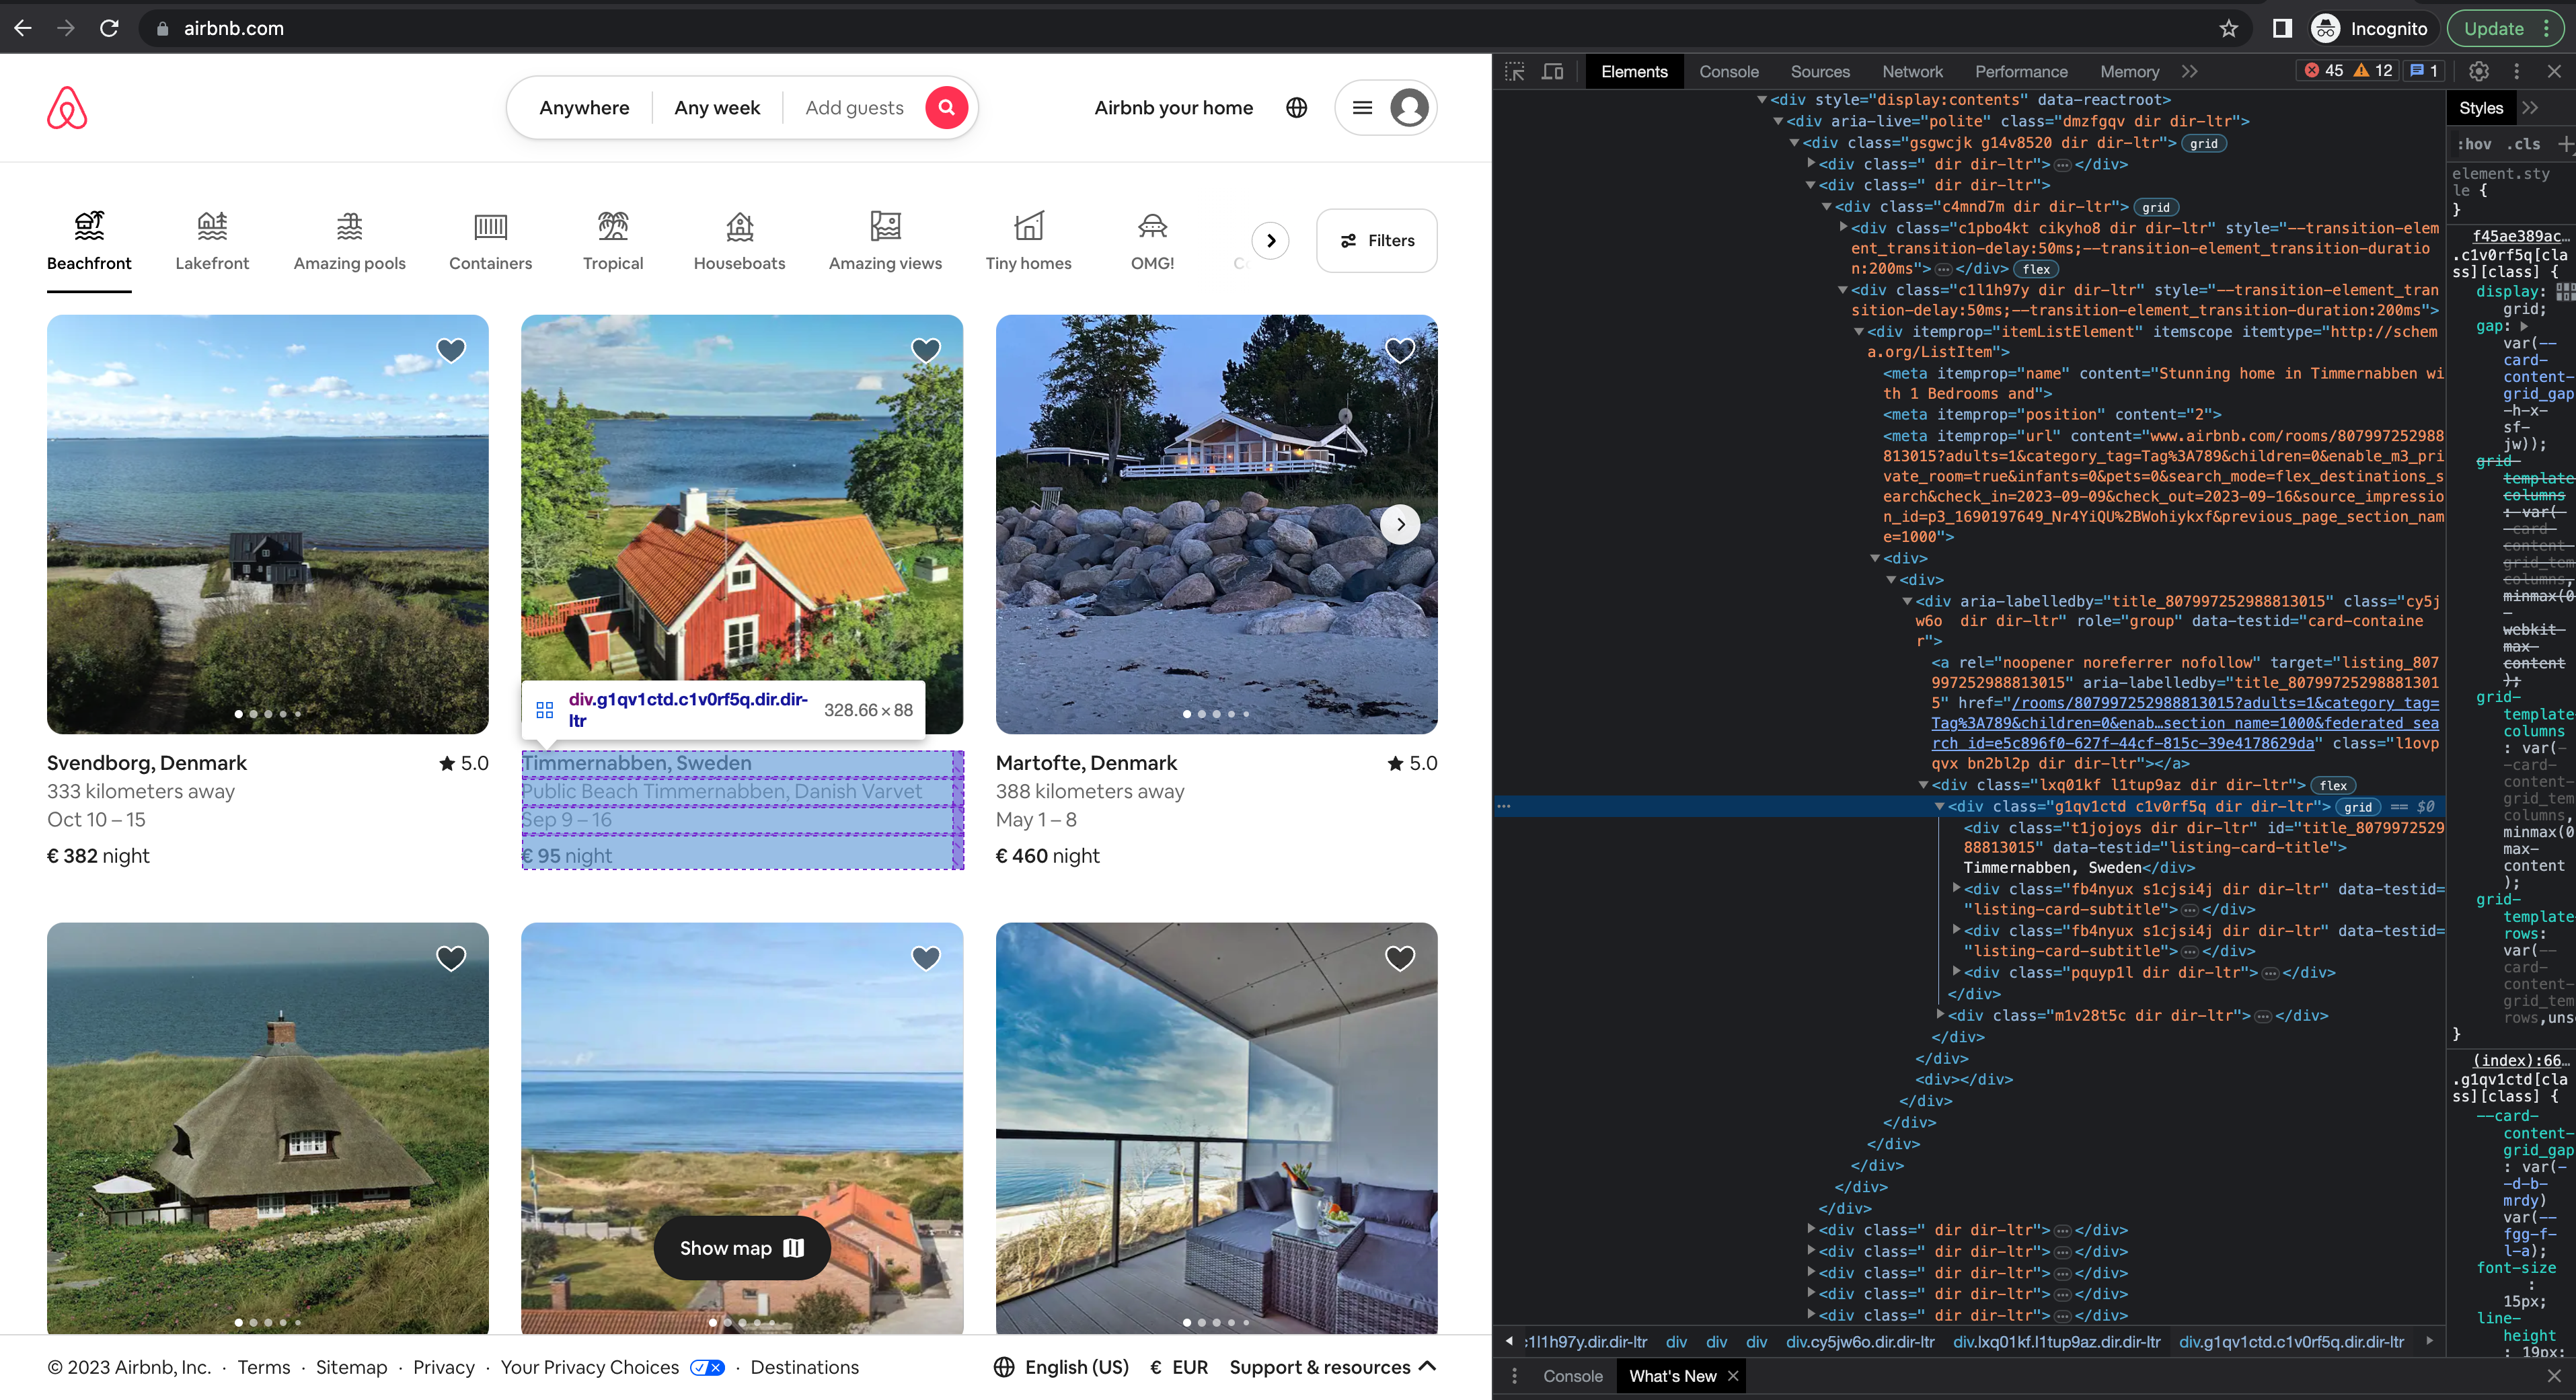The image size is (2576, 1400).
Task: Switch to the Performance tab in DevTools
Action: point(2020,71)
